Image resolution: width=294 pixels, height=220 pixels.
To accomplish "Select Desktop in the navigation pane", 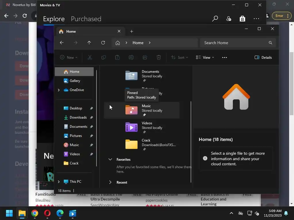I will tap(74, 108).
